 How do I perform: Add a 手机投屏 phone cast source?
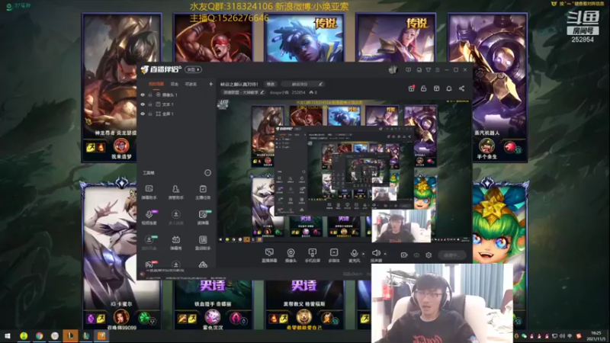[x=312, y=255]
